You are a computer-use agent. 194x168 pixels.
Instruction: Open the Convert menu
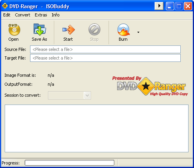tap(23, 15)
